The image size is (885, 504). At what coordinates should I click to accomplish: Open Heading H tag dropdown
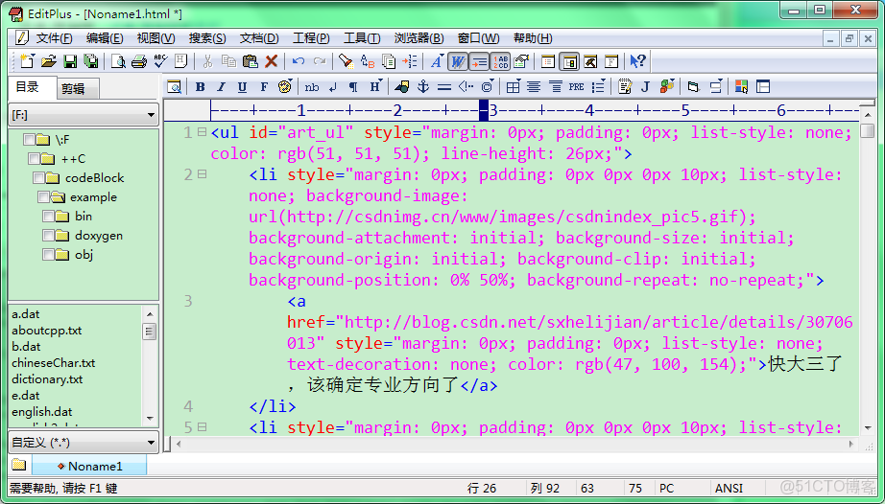click(375, 87)
